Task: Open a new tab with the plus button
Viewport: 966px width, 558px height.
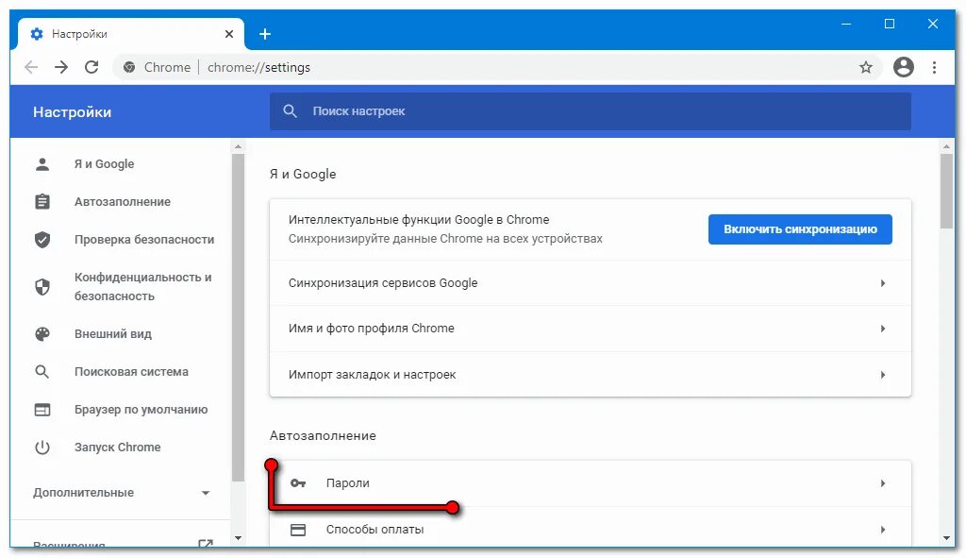Action: (265, 34)
